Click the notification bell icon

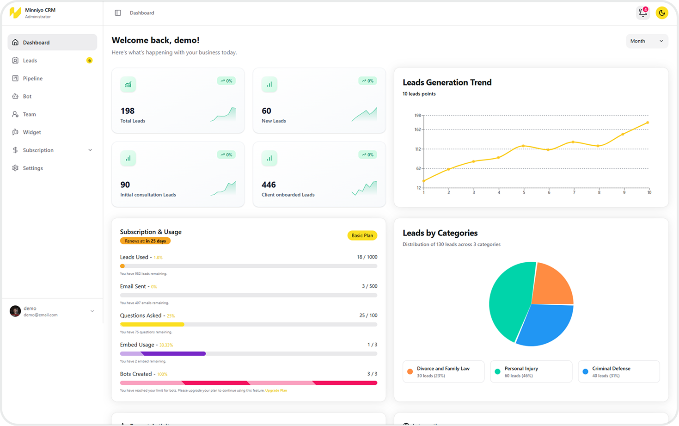642,13
